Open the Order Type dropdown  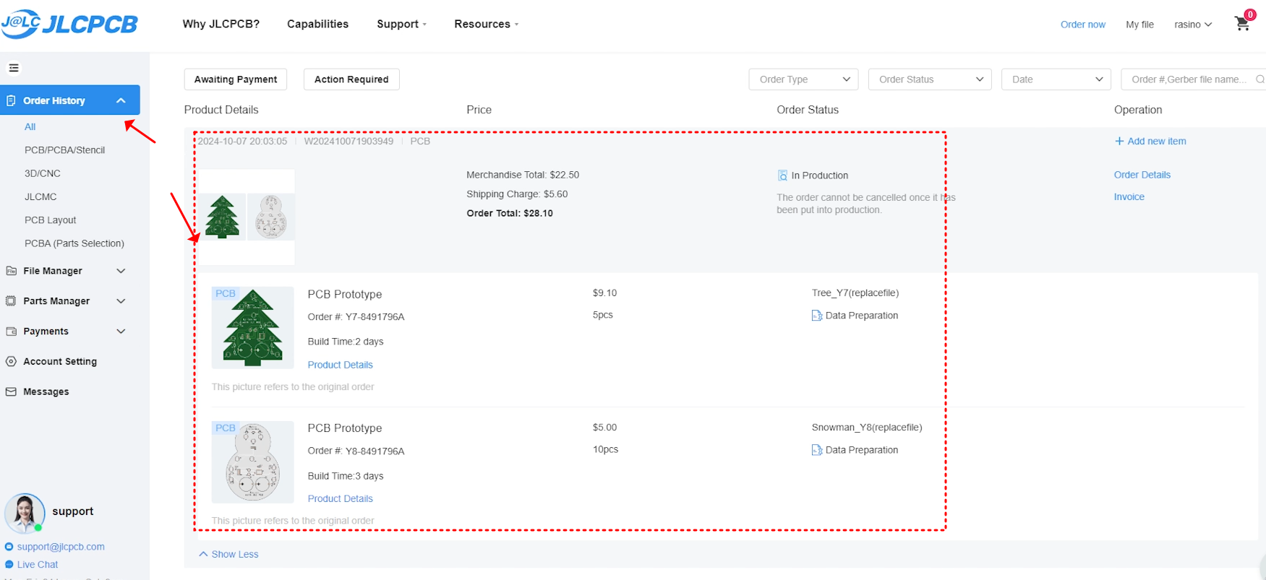pos(803,79)
